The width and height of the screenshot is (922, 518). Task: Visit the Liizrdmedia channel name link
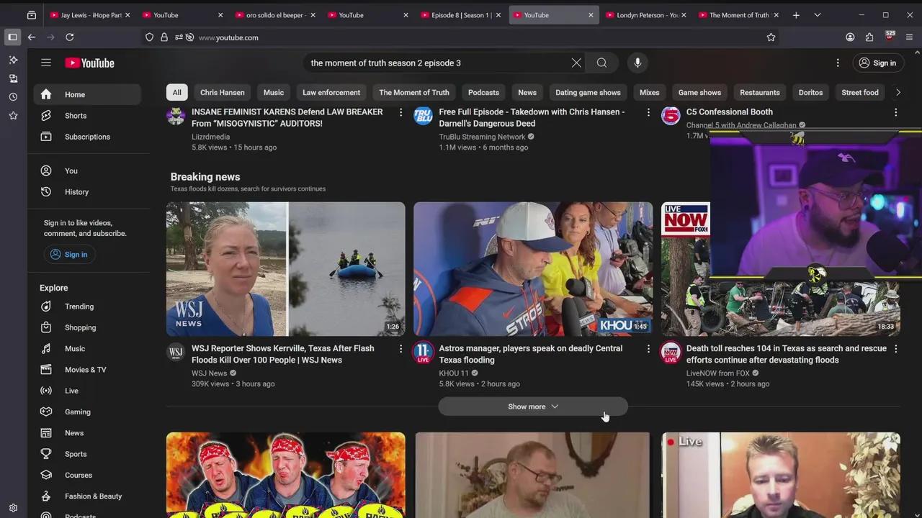click(211, 137)
